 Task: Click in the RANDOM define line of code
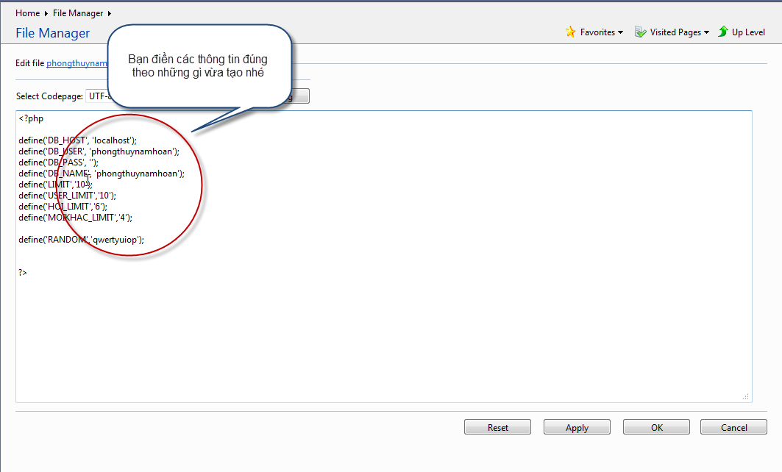[x=81, y=239]
